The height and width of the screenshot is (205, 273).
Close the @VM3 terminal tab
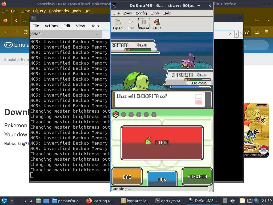97,34
